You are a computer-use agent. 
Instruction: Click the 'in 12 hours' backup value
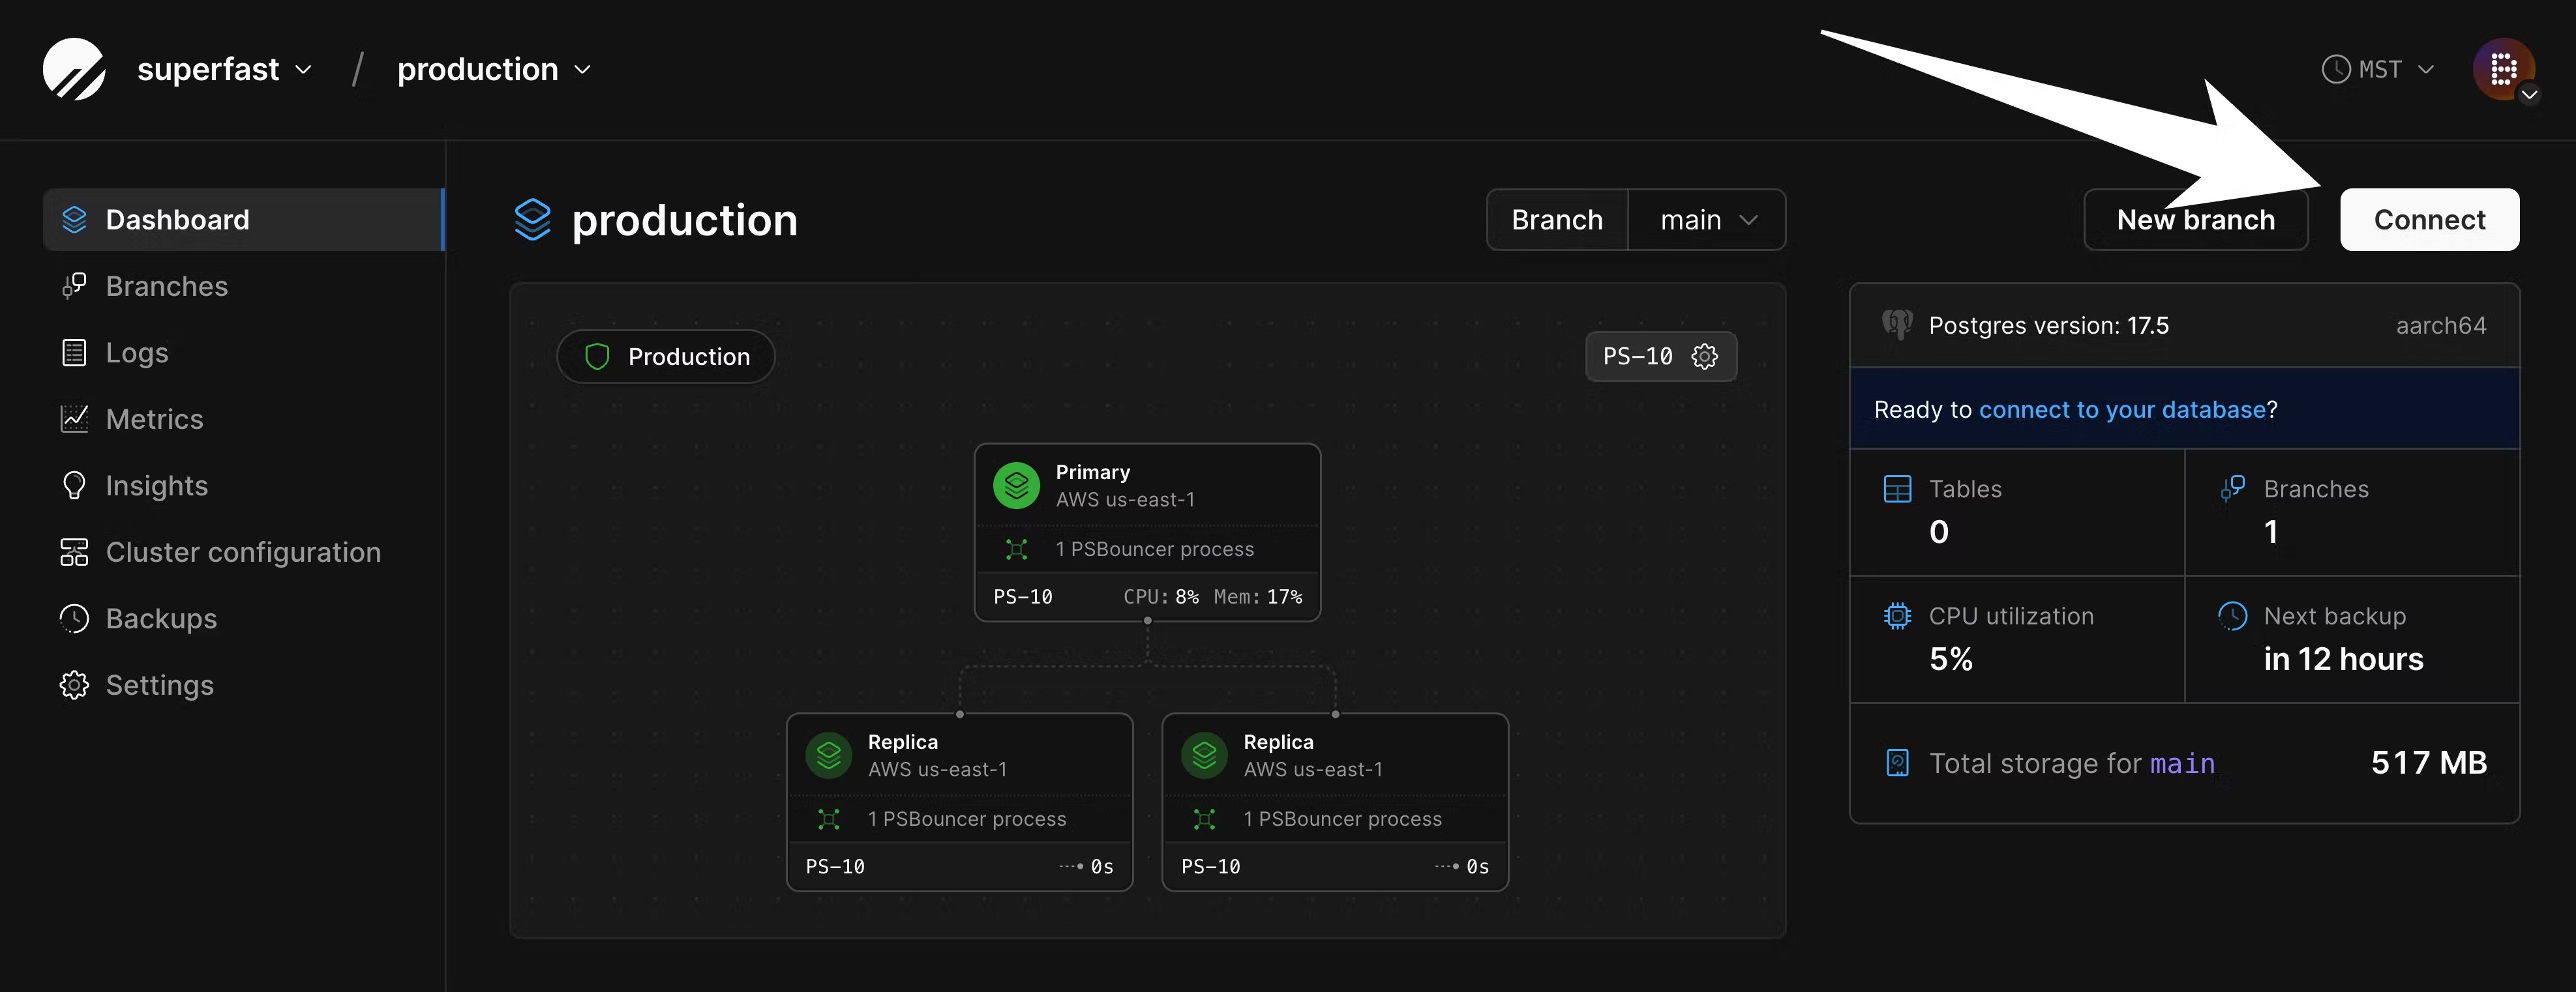pyautogui.click(x=2343, y=660)
